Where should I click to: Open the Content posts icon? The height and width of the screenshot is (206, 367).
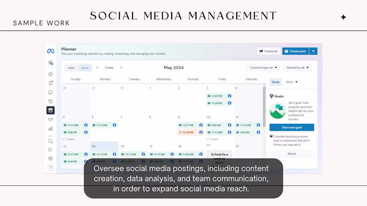[x=51, y=101]
